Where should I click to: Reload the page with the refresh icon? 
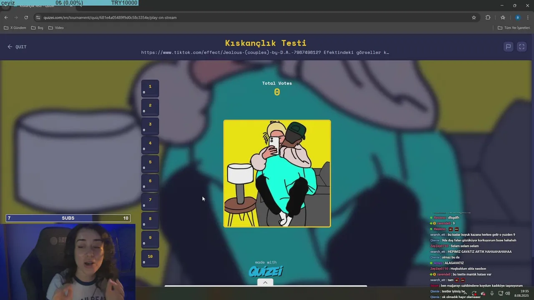coord(26,17)
